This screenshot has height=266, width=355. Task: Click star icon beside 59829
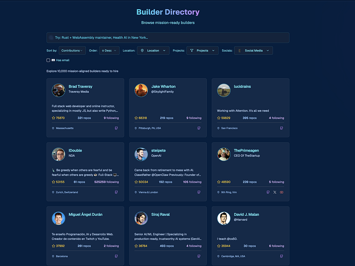219,118
